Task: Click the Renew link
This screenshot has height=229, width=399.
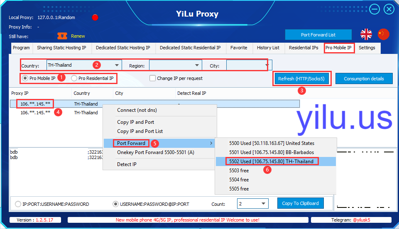Action: pos(78,36)
